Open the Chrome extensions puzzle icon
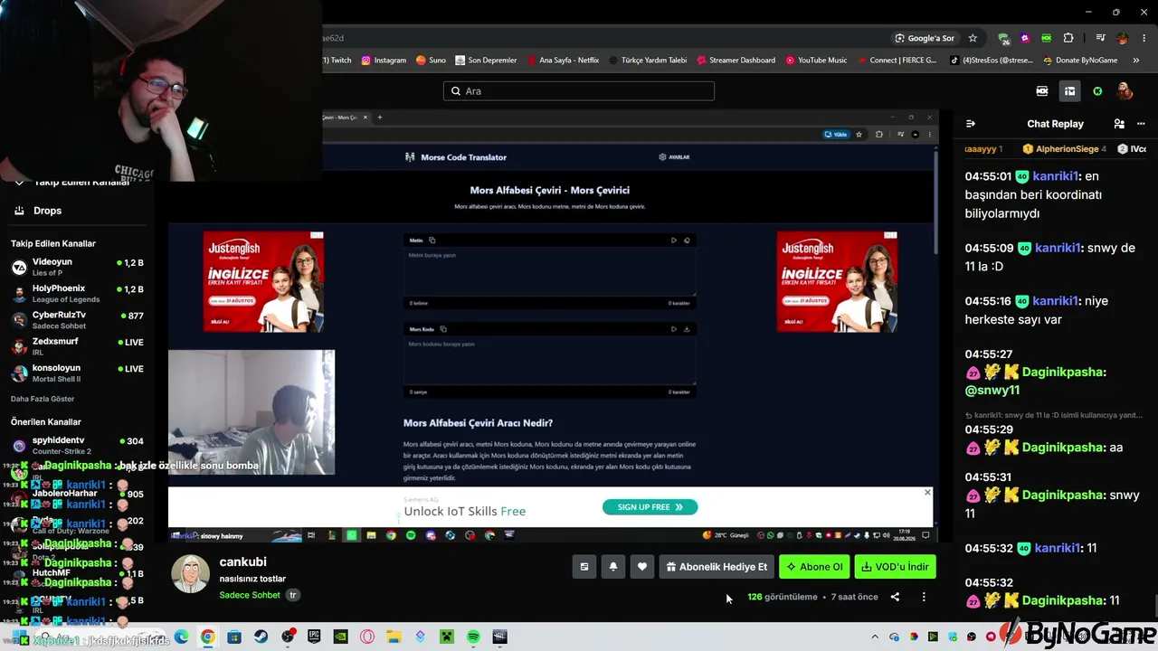 [1068, 38]
